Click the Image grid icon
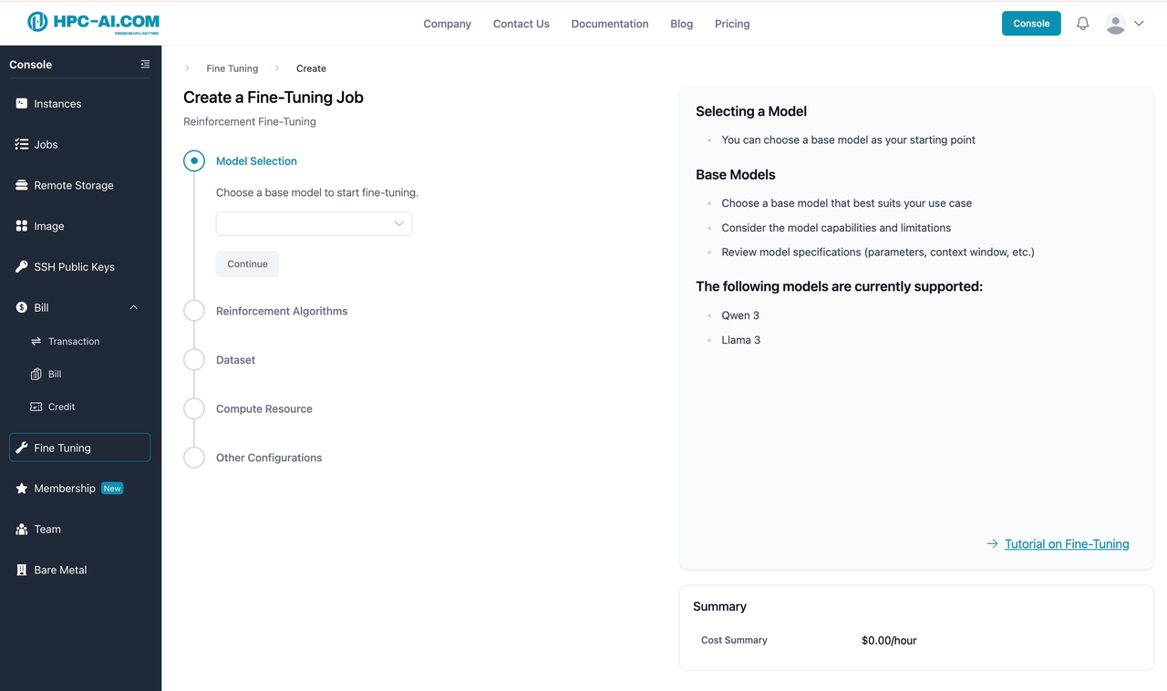The width and height of the screenshot is (1167, 691). (22, 226)
